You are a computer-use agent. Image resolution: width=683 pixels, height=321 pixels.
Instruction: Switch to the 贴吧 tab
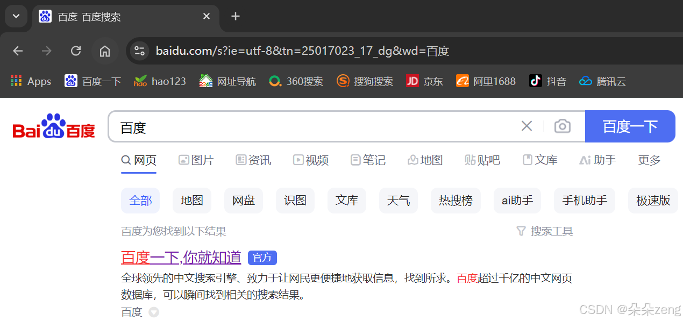[x=482, y=160]
